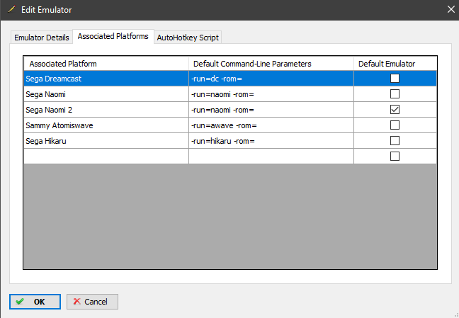Click the empty new platform cell

(106, 156)
